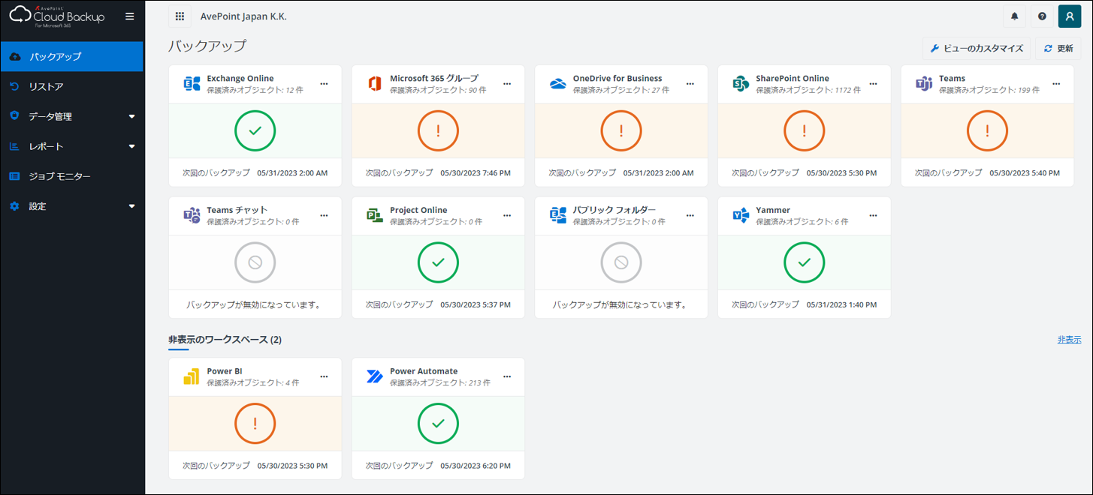Open ジョブ モニター in the sidebar
Viewport: 1093px width, 495px height.
pos(72,176)
